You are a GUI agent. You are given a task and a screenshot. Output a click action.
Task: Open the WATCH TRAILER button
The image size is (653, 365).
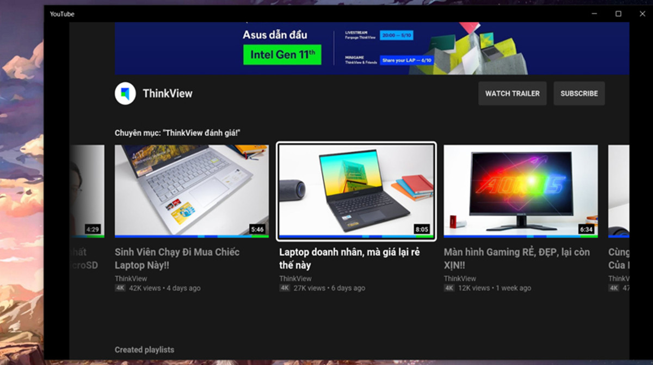coord(512,93)
